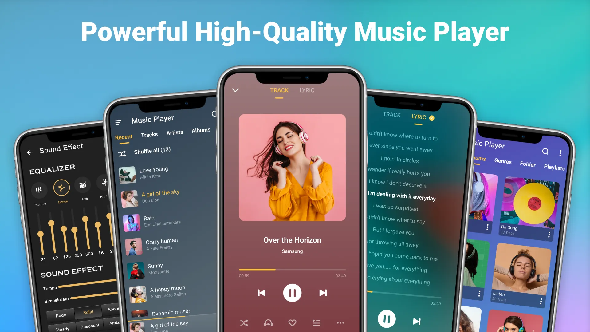Click the skip backward icon on player
The width and height of the screenshot is (590, 332).
click(262, 293)
